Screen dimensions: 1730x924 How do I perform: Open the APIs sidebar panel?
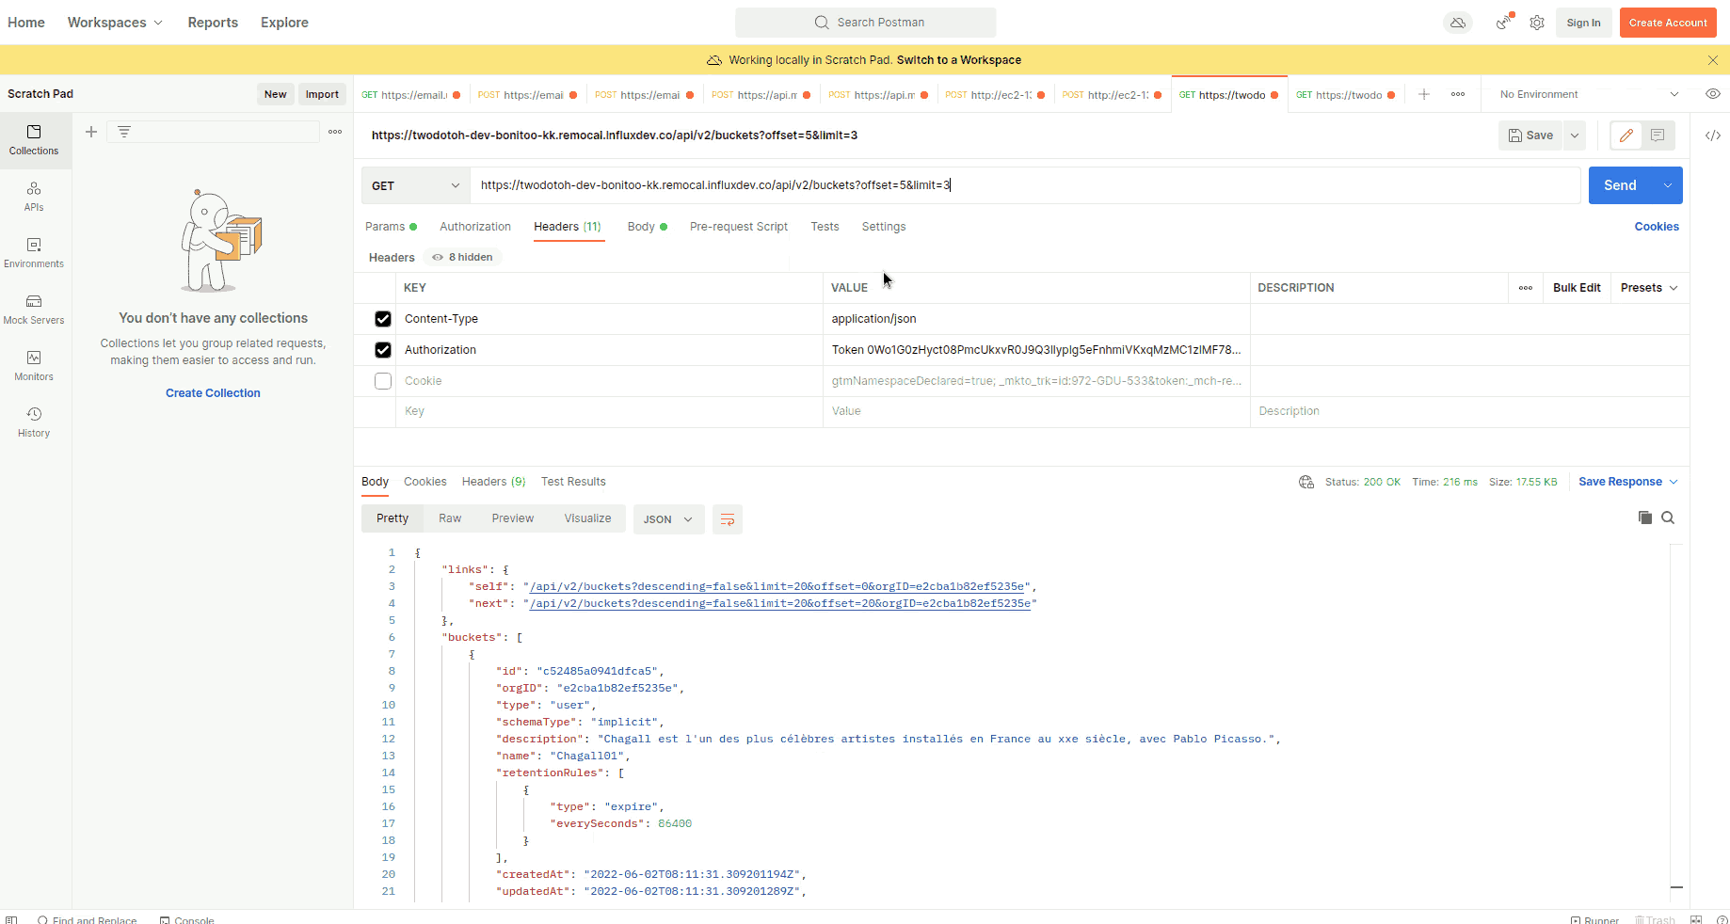34,197
